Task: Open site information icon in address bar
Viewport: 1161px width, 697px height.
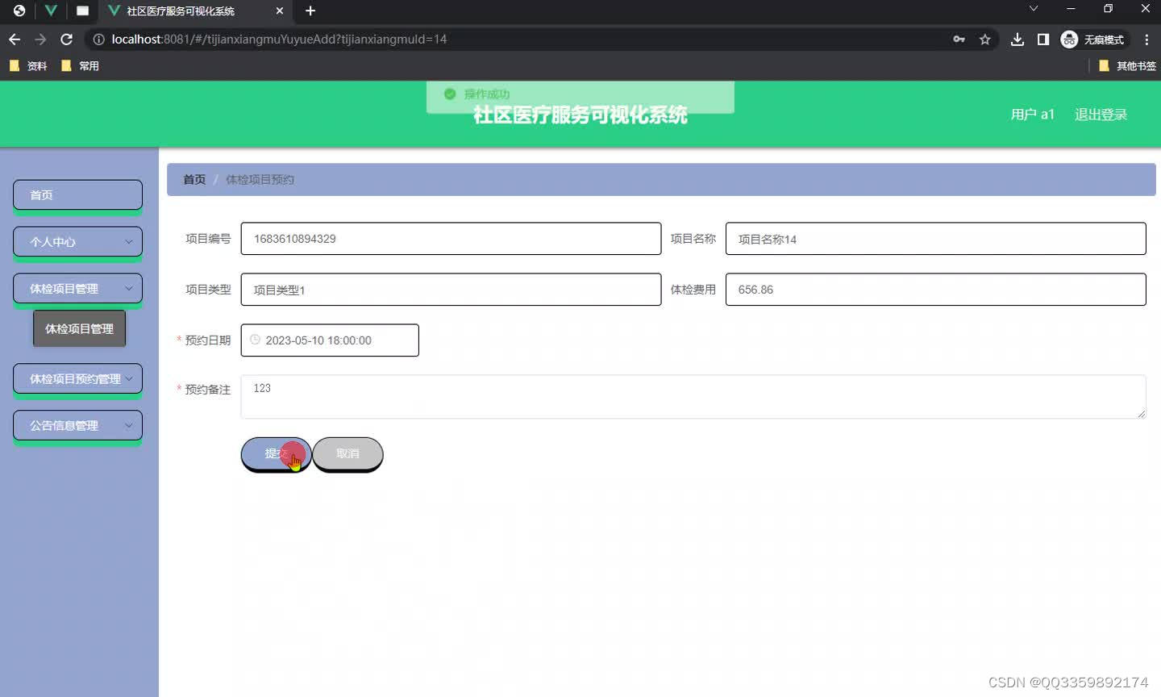Action: tap(98, 39)
